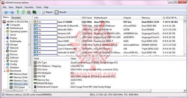Select the Devices tree icon

(8, 54)
